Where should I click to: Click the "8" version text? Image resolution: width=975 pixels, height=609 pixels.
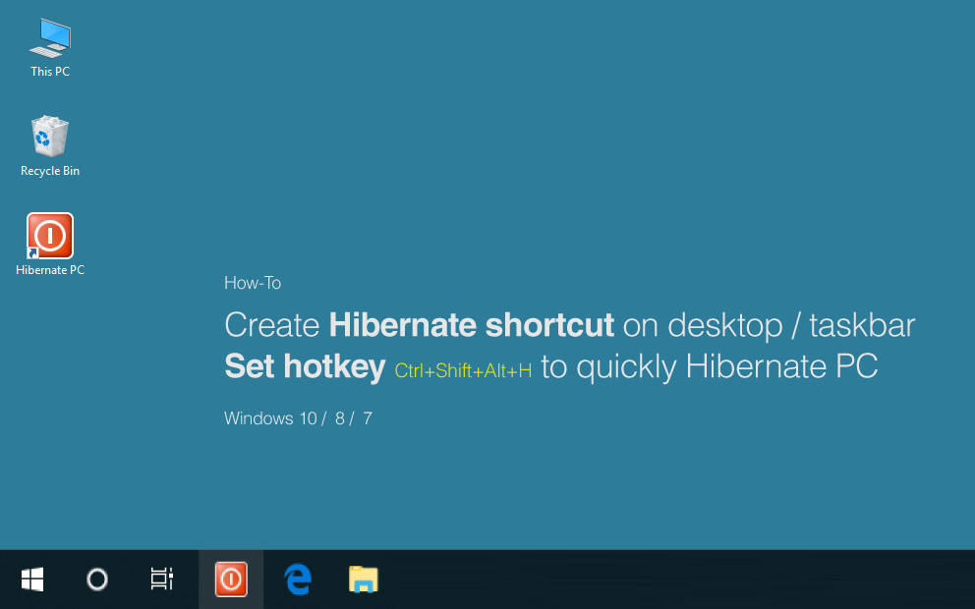click(x=338, y=418)
